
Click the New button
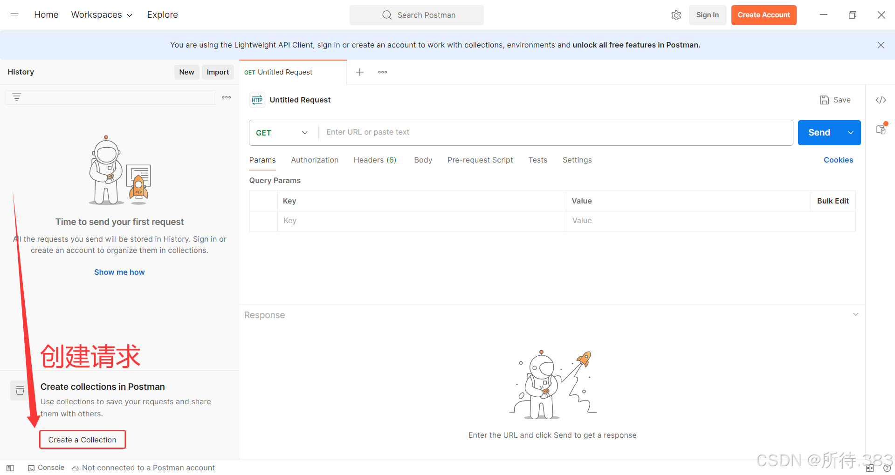click(186, 72)
